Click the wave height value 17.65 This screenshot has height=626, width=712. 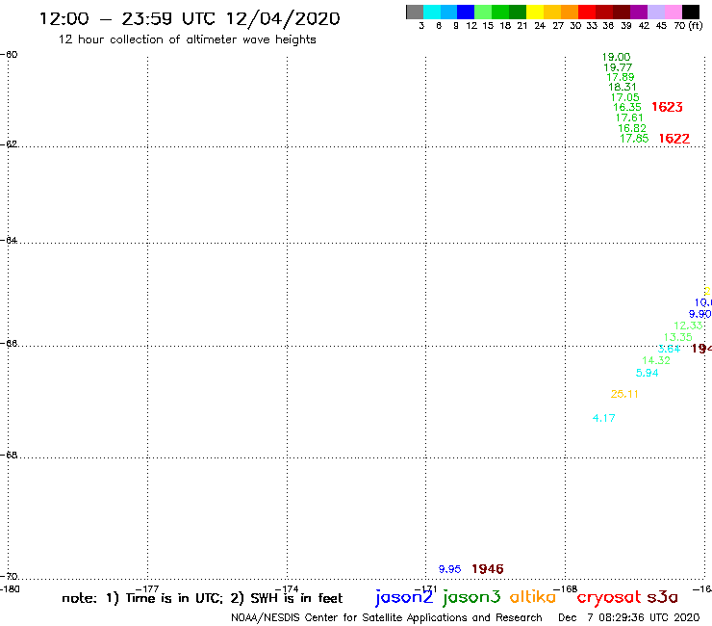tap(634, 139)
